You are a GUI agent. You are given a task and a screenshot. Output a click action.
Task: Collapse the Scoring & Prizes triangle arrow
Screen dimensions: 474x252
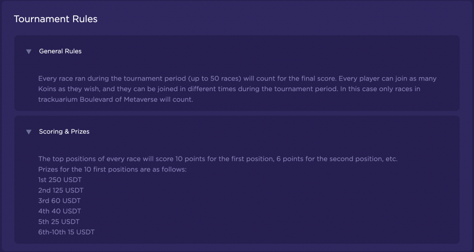[29, 132]
